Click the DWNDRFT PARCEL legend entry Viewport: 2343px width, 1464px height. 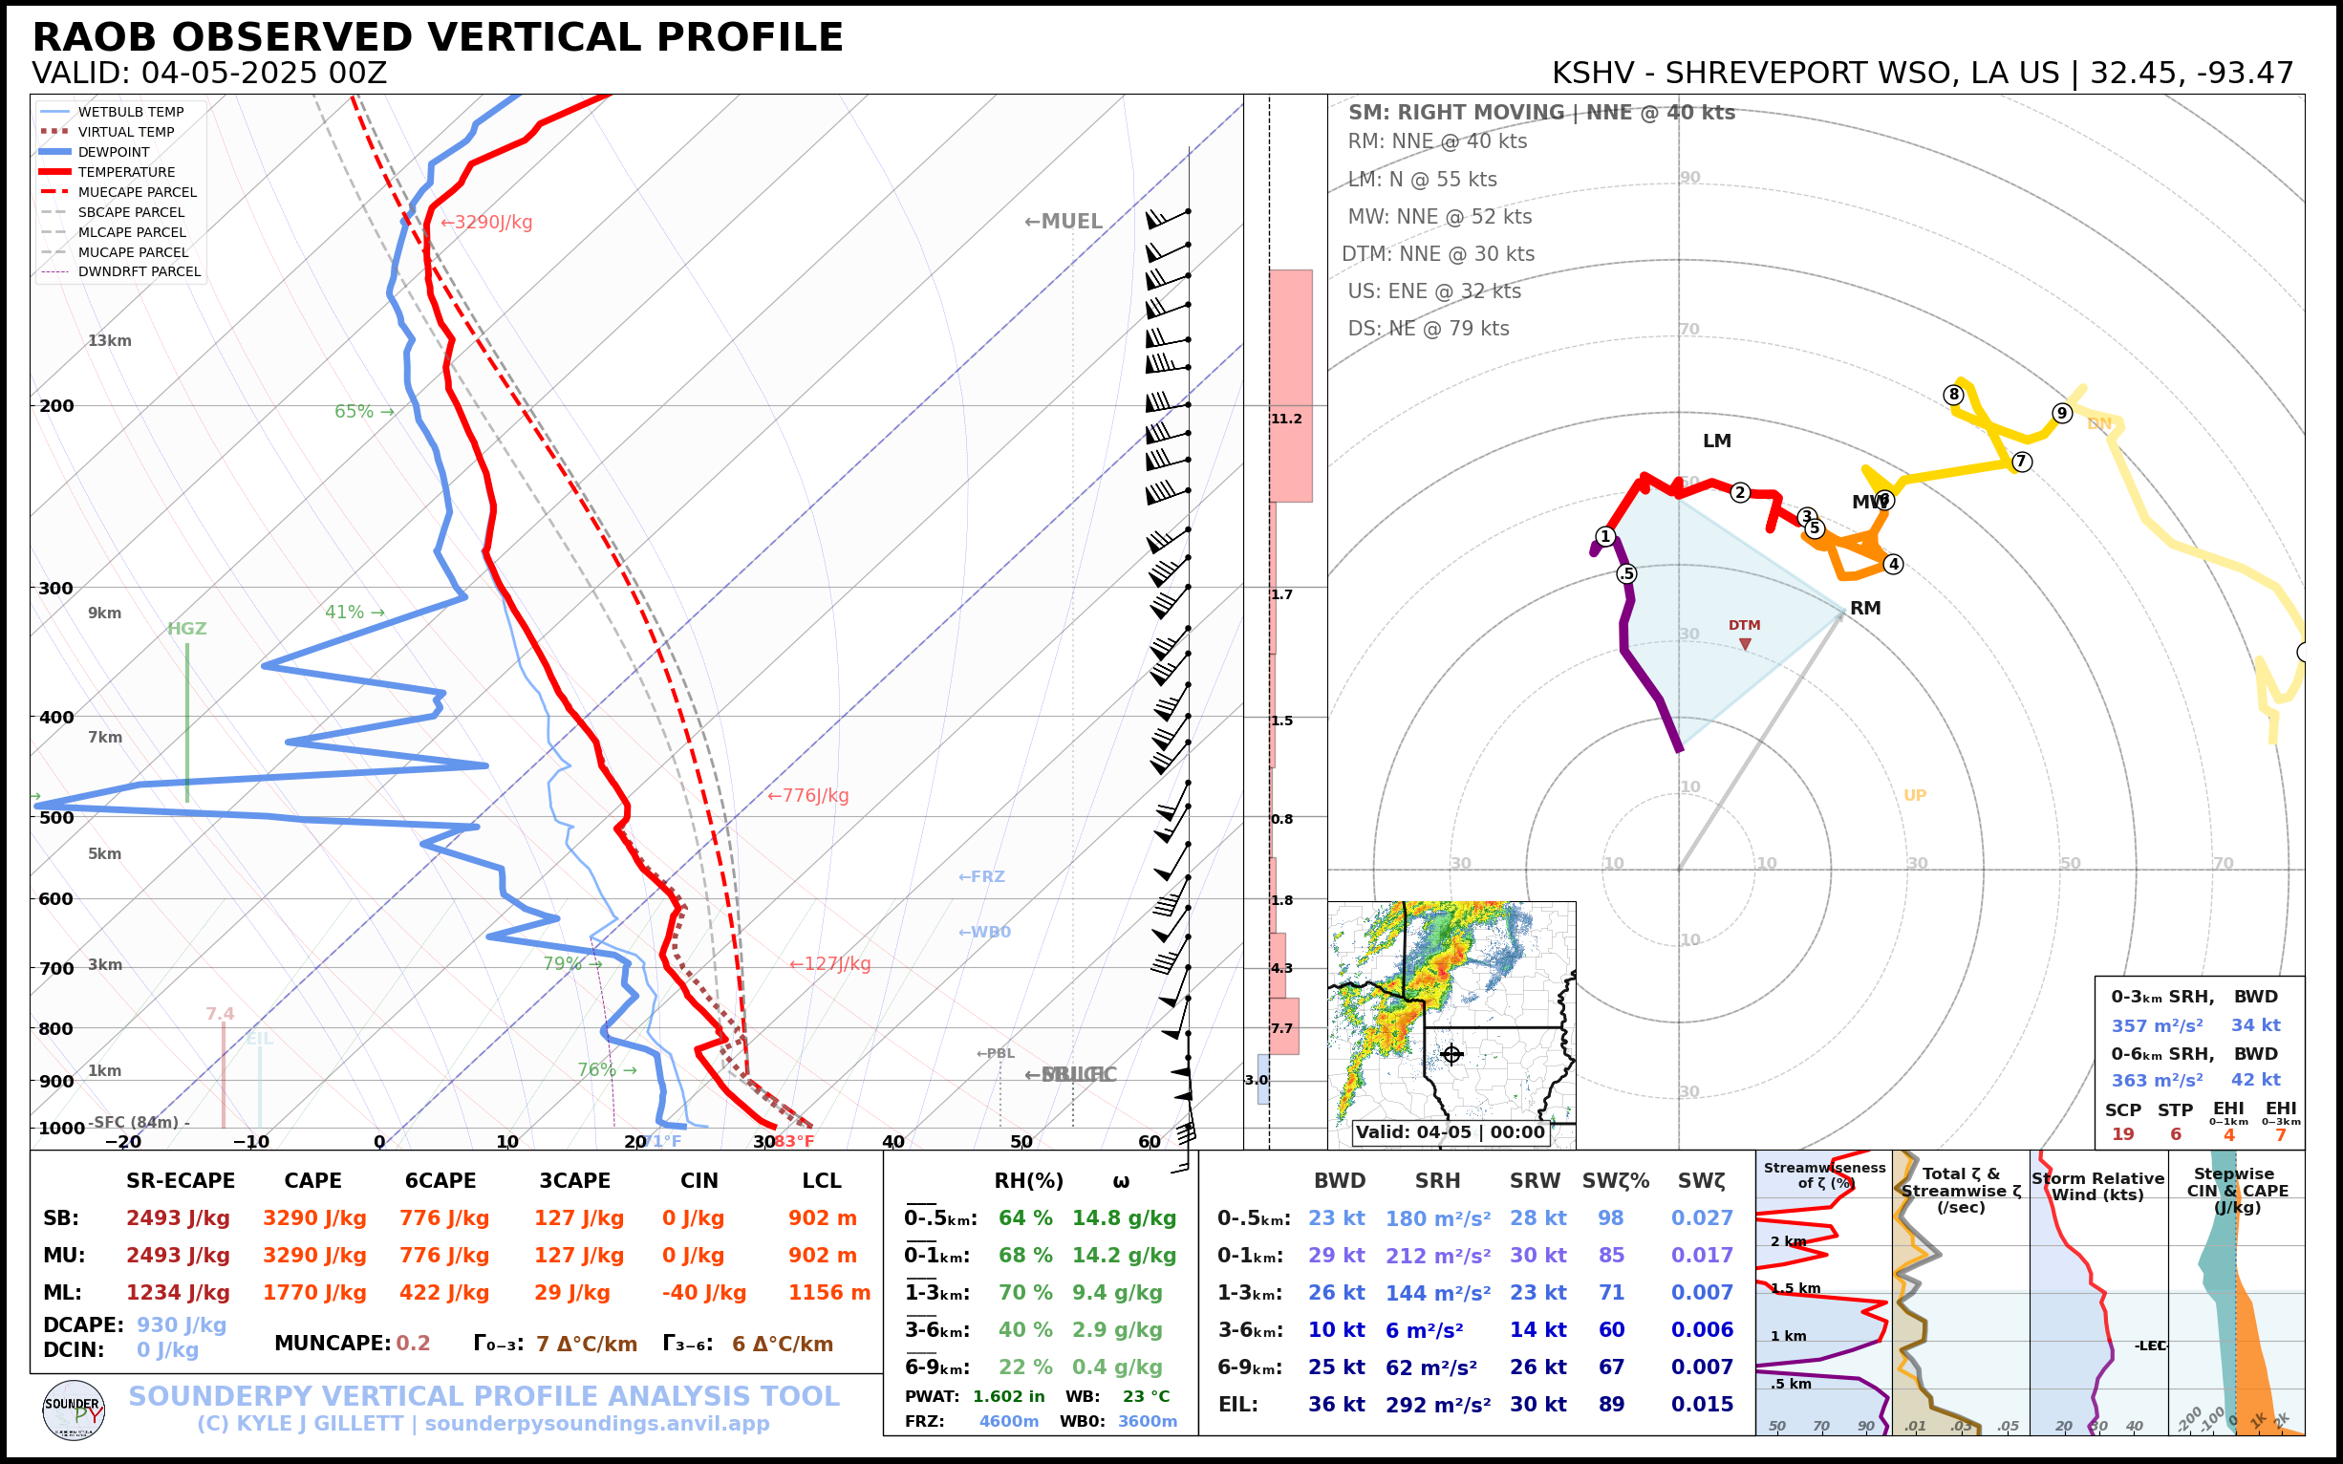[x=139, y=272]
